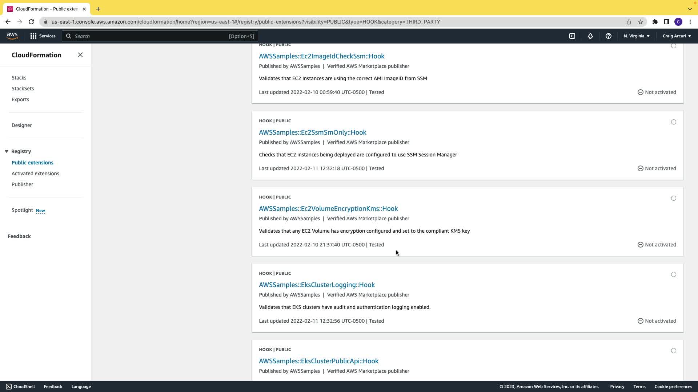Open the N. Virginia region dropdown
Screen dimensions: 698x392
coord(637,36)
